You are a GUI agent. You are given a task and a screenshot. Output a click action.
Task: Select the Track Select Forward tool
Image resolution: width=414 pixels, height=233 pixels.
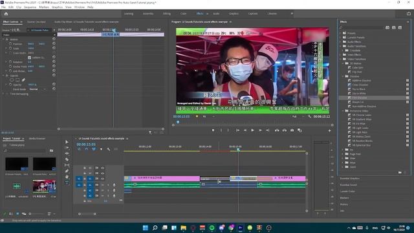67,148
